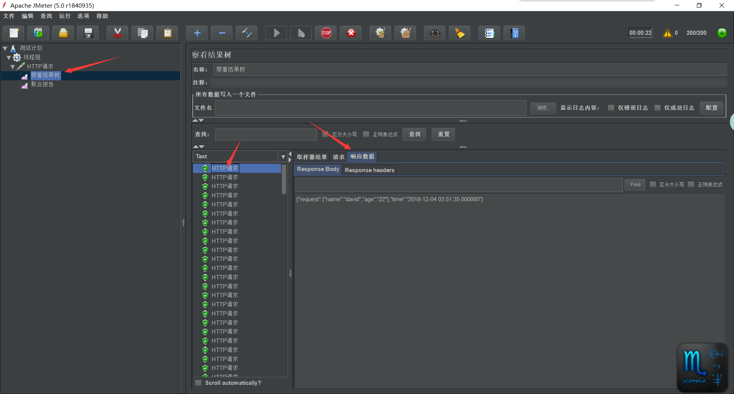Click the 查找 search input field
The height and width of the screenshot is (394, 734).
click(x=266, y=134)
